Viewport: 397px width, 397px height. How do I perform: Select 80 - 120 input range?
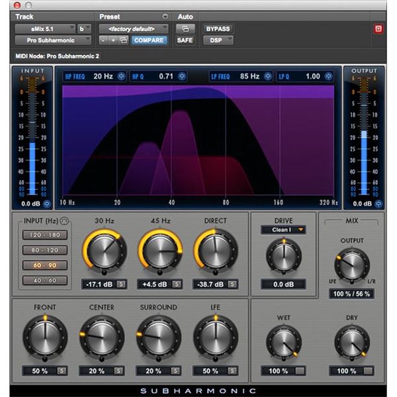coord(45,250)
